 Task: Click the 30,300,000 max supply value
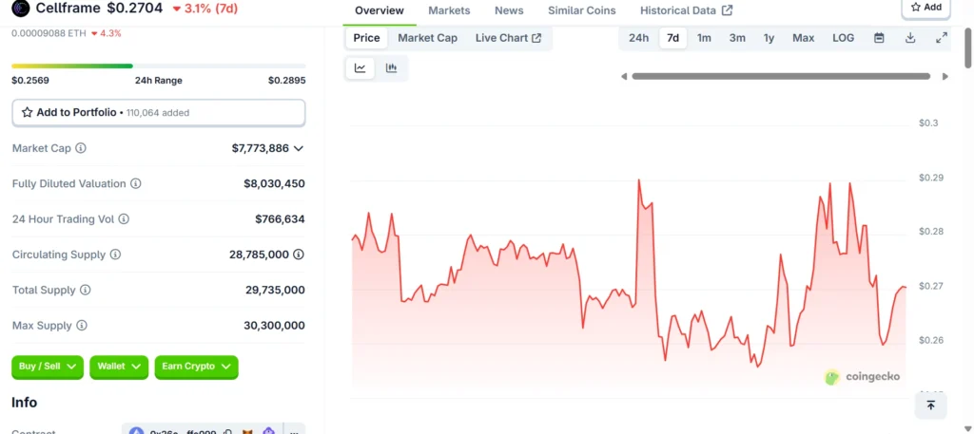274,325
